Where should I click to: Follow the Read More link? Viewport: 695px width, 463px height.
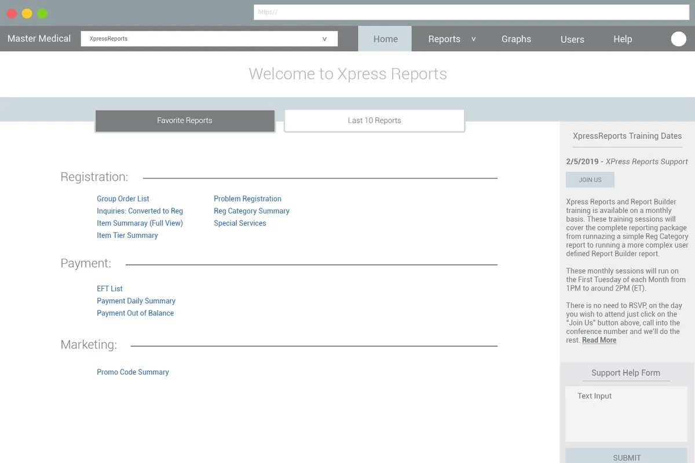[x=599, y=340]
